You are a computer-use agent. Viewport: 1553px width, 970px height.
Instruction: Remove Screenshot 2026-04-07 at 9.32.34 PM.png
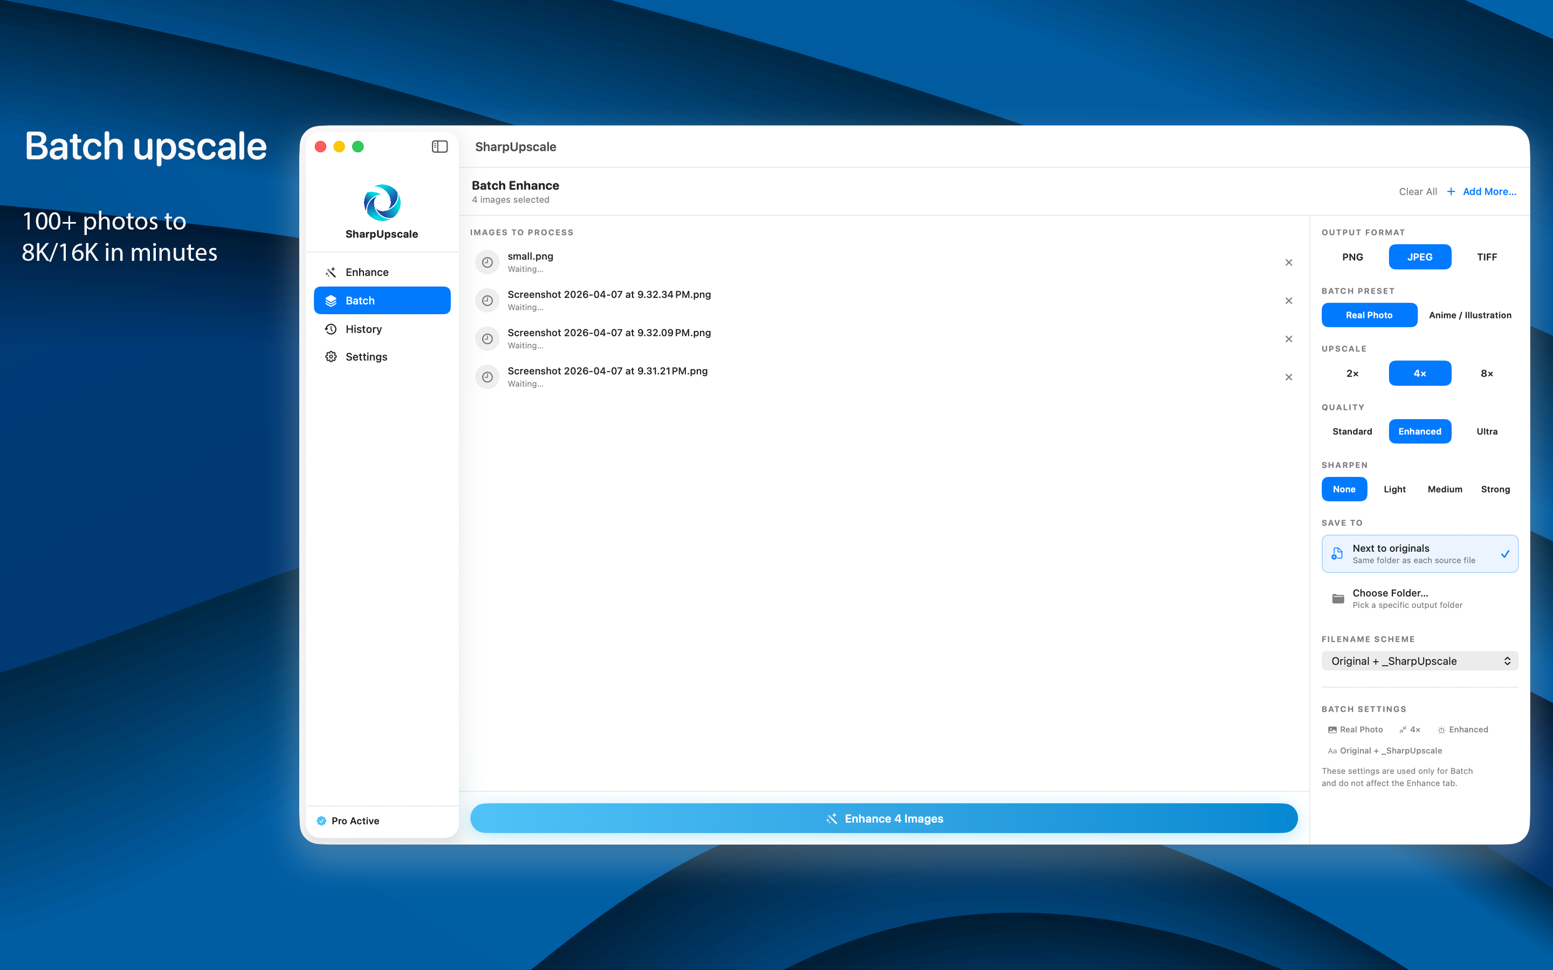click(x=1289, y=300)
